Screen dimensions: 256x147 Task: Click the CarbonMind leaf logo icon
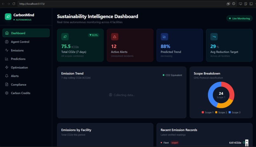(8, 16)
